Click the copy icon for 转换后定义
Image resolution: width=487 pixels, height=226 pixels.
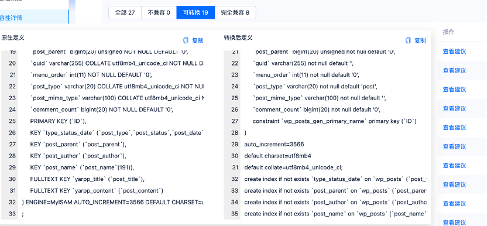click(408, 40)
